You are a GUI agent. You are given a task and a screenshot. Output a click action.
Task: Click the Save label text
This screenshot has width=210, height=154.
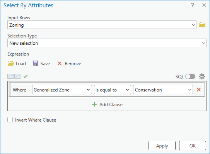45,64
